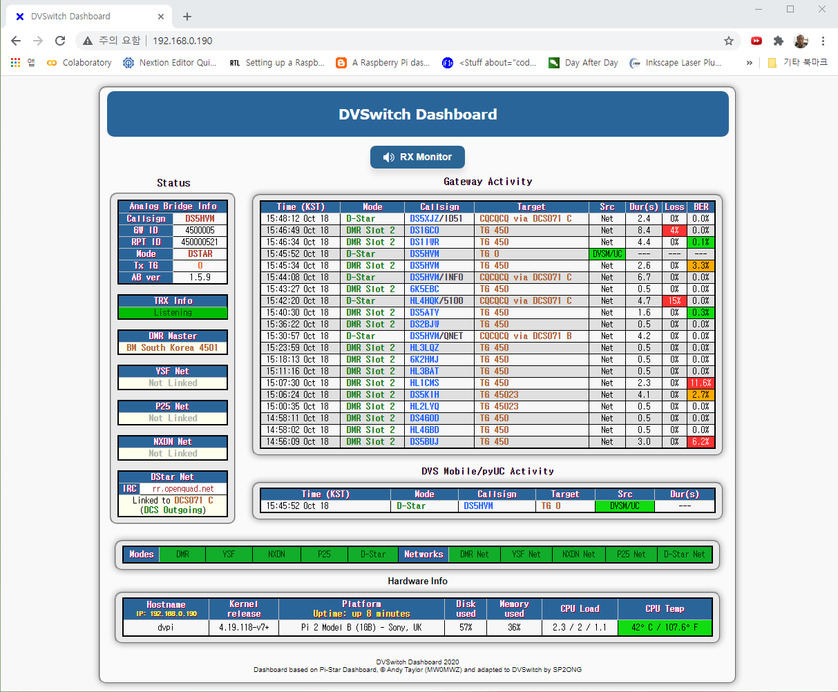Click callsign DS1IWR in Gateway Activity
Viewport: 838px width, 692px height.
(x=424, y=242)
